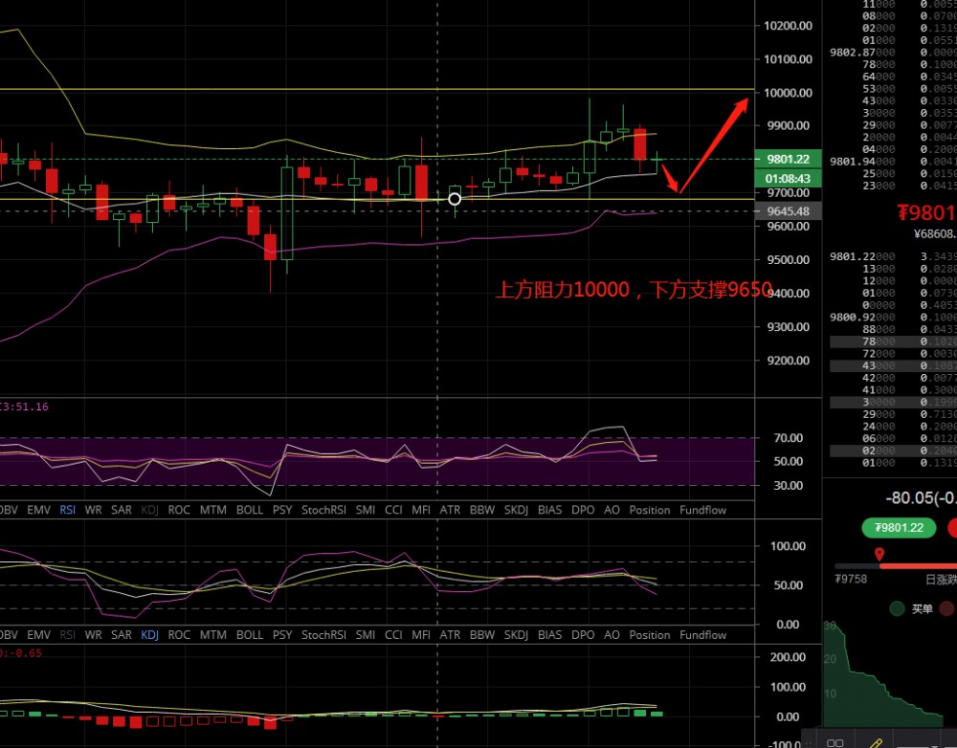The image size is (957, 748).
Task: Click the 01:08:43 countdown timer label
Action: 788,179
